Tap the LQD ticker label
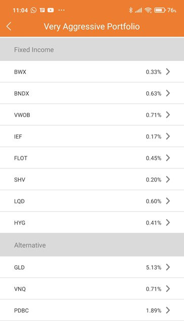184x321 pixels. tap(19, 201)
